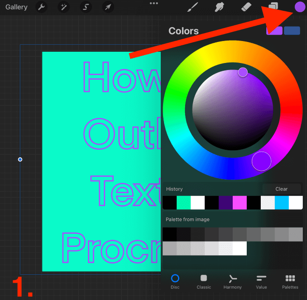
Task: Switch to the Classic color tab
Action: tap(204, 281)
